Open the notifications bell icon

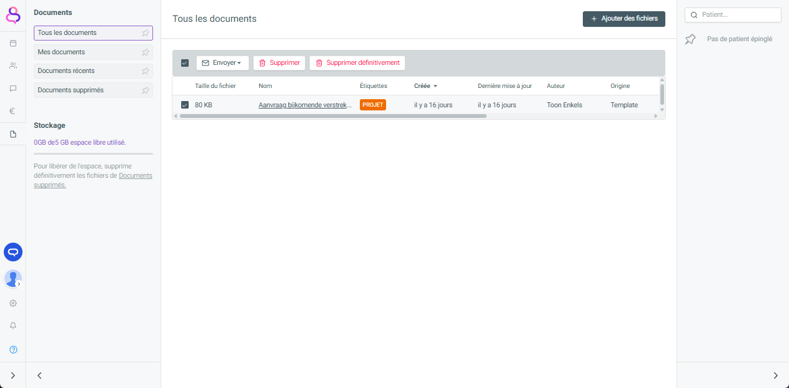[13, 326]
